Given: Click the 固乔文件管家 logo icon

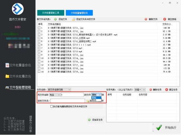Looking at the screenshot, I should tap(18, 9).
